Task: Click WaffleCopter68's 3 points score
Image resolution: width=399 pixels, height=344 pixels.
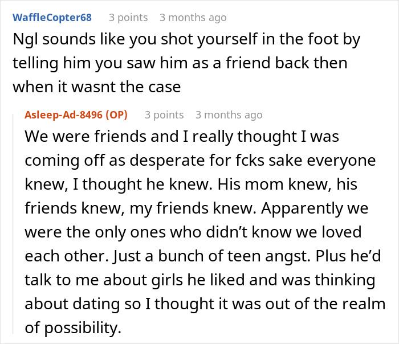Action: 128,18
